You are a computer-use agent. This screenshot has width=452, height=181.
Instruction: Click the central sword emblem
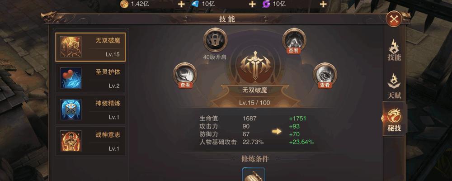coord(255,65)
